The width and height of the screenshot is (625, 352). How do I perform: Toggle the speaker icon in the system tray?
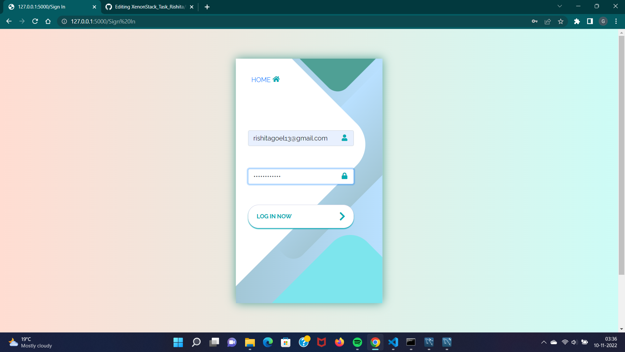click(574, 342)
